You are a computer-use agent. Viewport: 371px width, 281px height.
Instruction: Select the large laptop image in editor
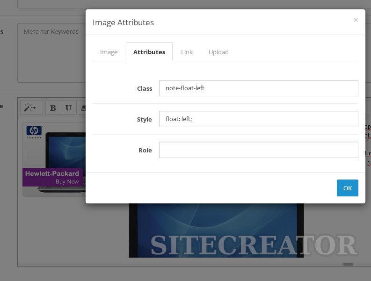pos(216,229)
